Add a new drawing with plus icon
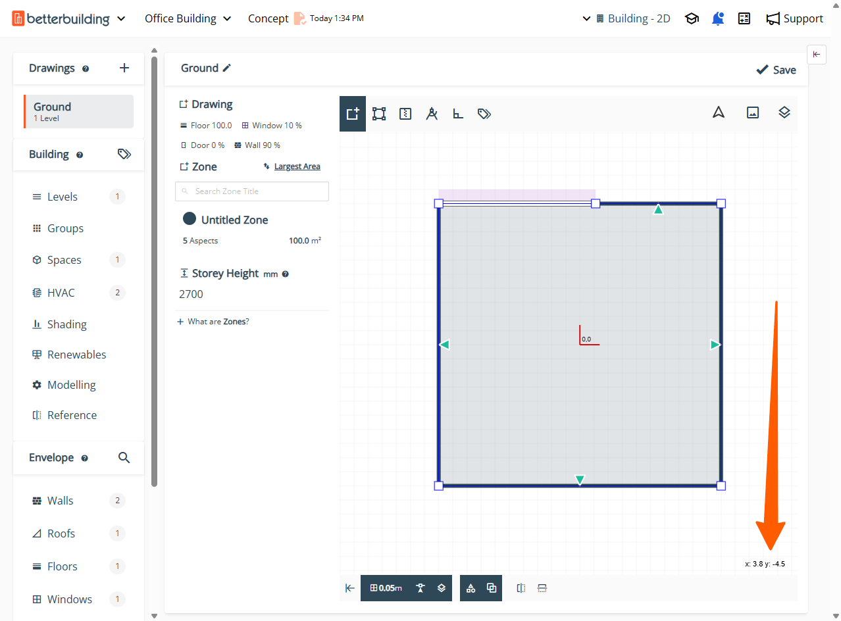841x621 pixels. click(x=124, y=68)
